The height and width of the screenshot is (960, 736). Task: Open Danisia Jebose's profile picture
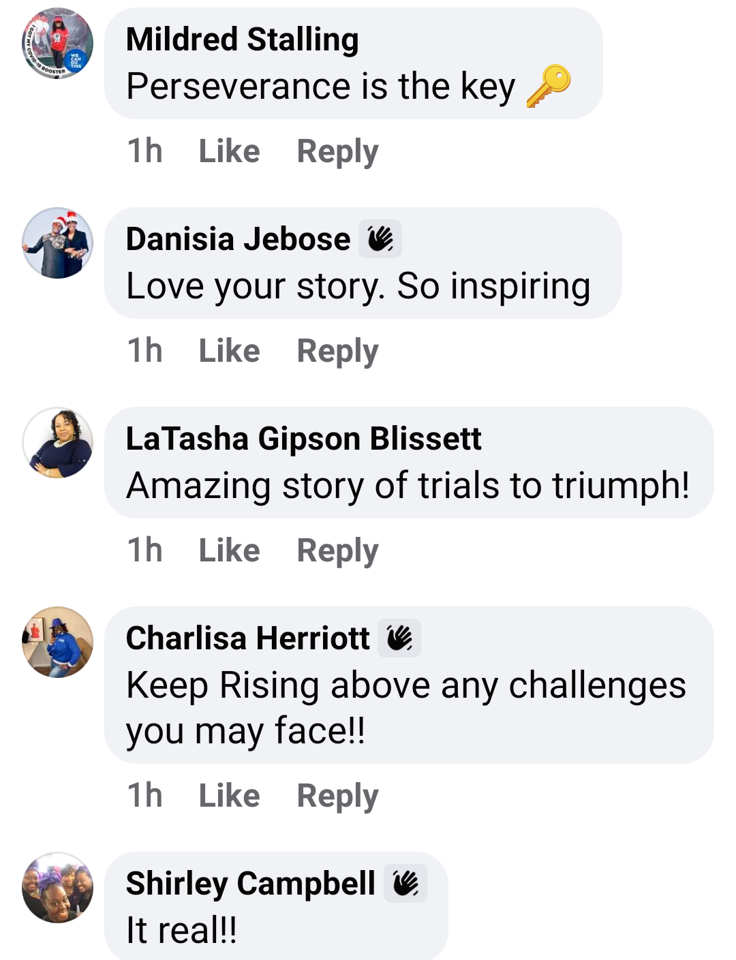click(58, 243)
